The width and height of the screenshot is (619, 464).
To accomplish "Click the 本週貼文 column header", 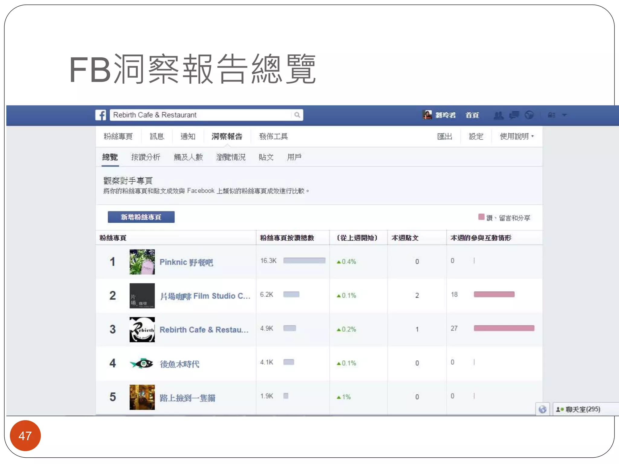I will click(x=405, y=238).
